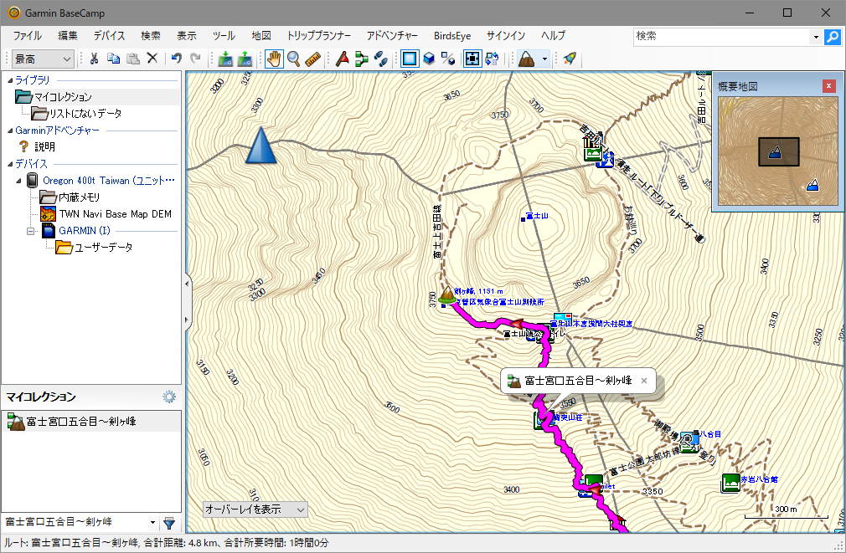Open the ファイル menu

click(27, 36)
